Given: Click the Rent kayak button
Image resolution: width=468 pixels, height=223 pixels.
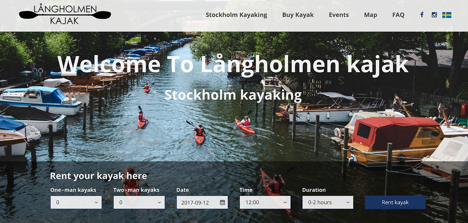Looking at the screenshot, I should point(395,203).
